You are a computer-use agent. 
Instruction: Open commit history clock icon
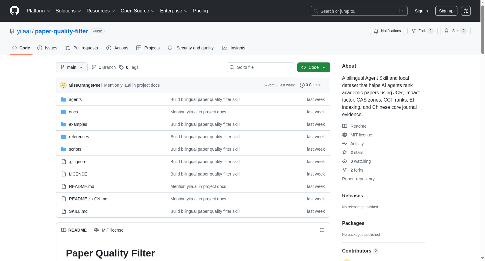click(302, 85)
